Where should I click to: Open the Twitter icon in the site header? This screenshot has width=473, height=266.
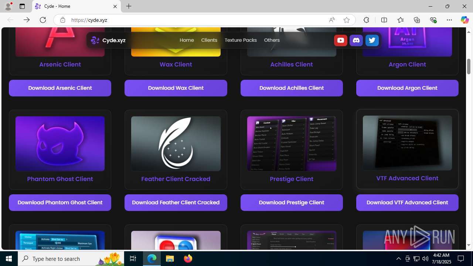coord(372,40)
